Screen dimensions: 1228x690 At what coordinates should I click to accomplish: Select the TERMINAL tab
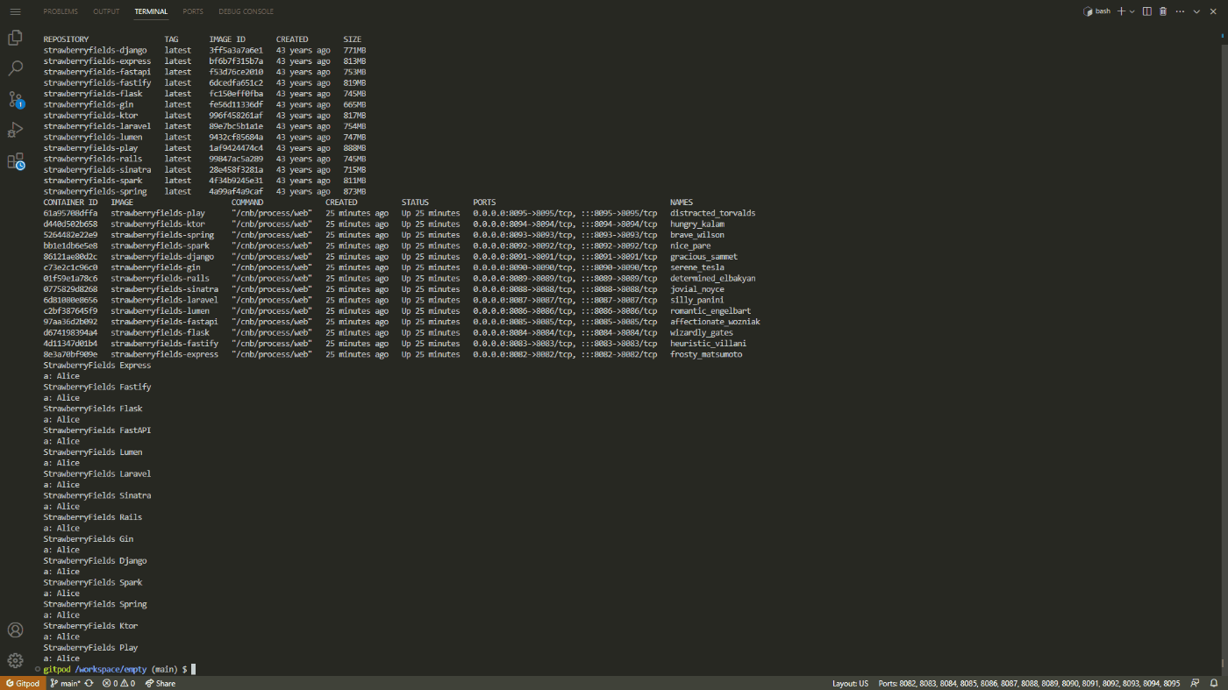pos(152,11)
